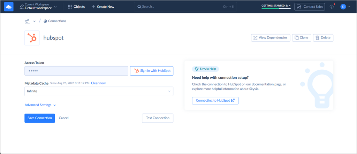Viewport: 357px width, 154px height.
Task: Click Clear now for metadata cache
Action: point(98,83)
